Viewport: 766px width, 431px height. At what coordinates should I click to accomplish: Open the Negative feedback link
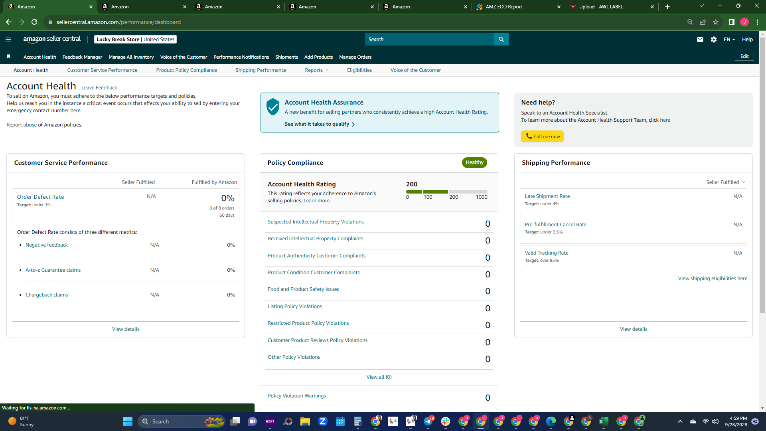(x=47, y=245)
